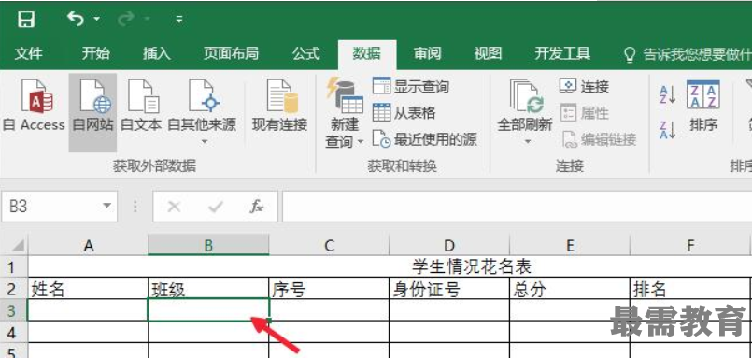The width and height of the screenshot is (752, 358).
Task: Select column E header
Action: tap(570, 245)
